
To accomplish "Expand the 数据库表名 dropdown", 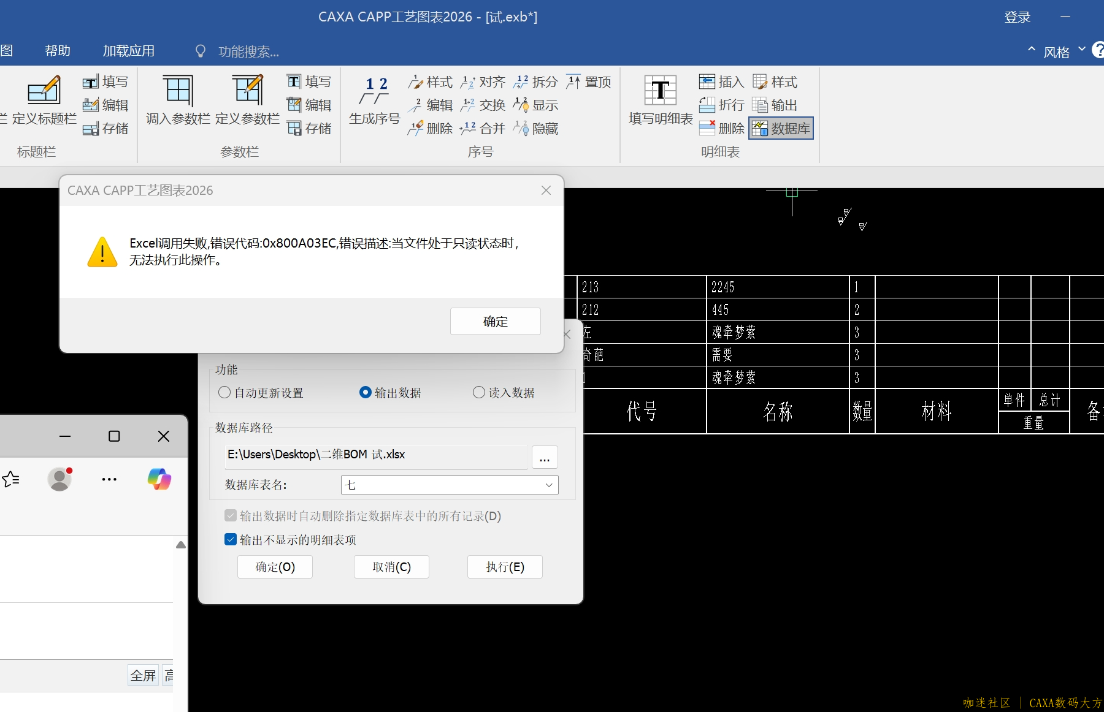I will (549, 485).
